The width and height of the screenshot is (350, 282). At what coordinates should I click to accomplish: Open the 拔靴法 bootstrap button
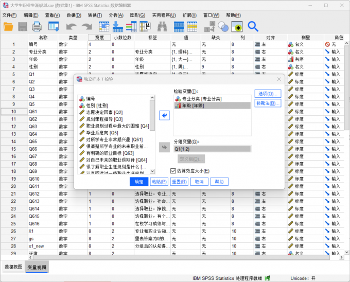pyautogui.click(x=268, y=103)
